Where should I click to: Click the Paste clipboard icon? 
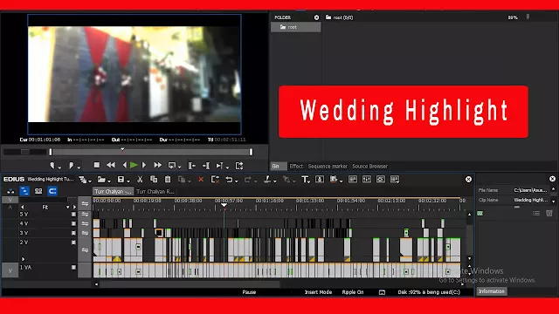[x=168, y=180]
